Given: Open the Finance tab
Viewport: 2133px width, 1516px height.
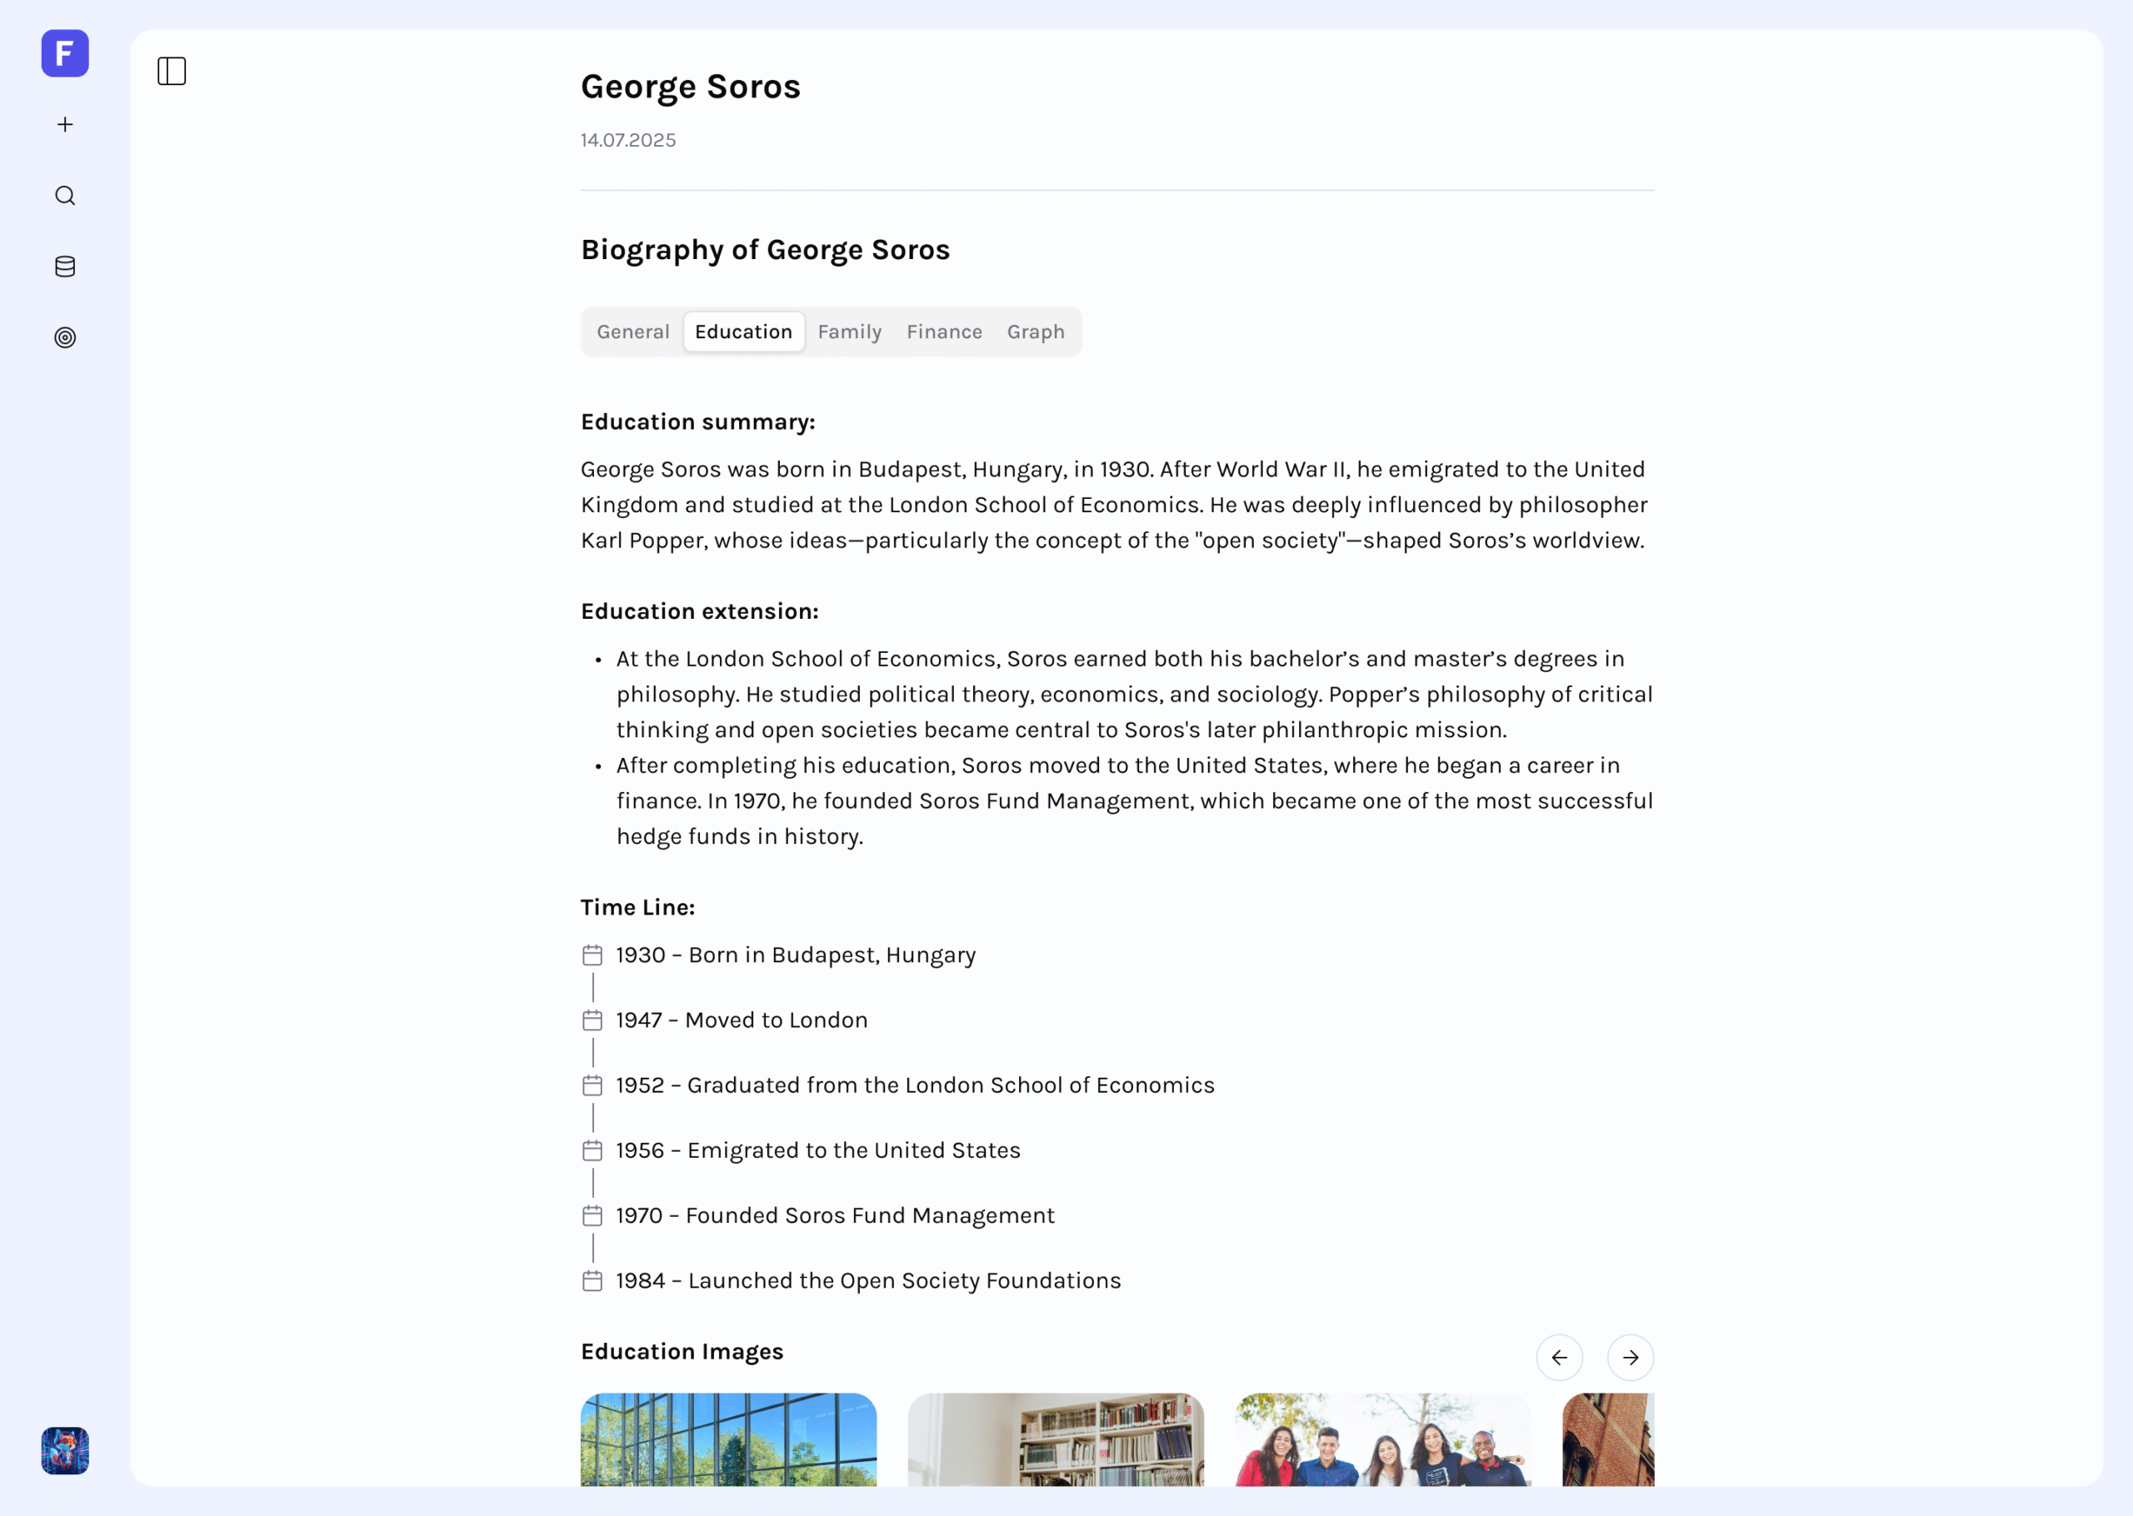Looking at the screenshot, I should tap(944, 332).
